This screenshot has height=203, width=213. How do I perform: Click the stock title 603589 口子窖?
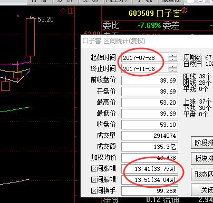(154, 13)
